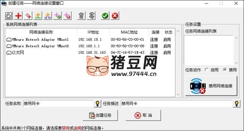Click the green checkmark toolbar icon
The height and width of the screenshot is (131, 244).
click(105, 15)
